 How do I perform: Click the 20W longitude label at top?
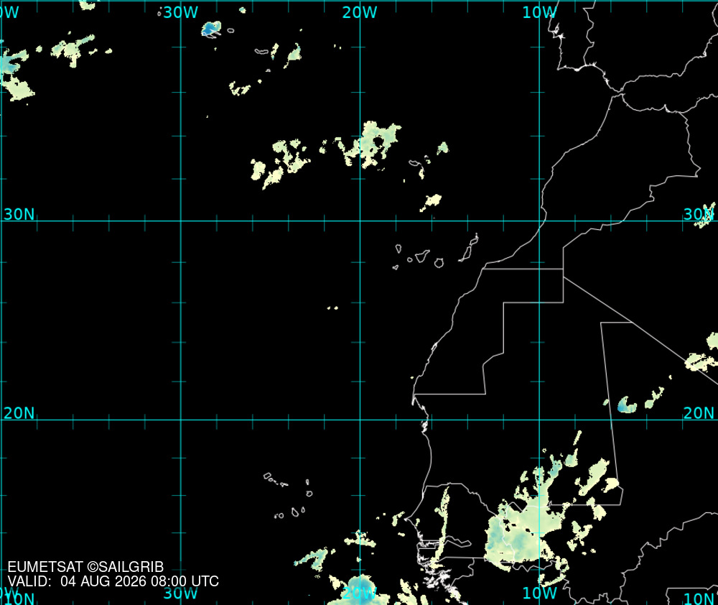(360, 12)
